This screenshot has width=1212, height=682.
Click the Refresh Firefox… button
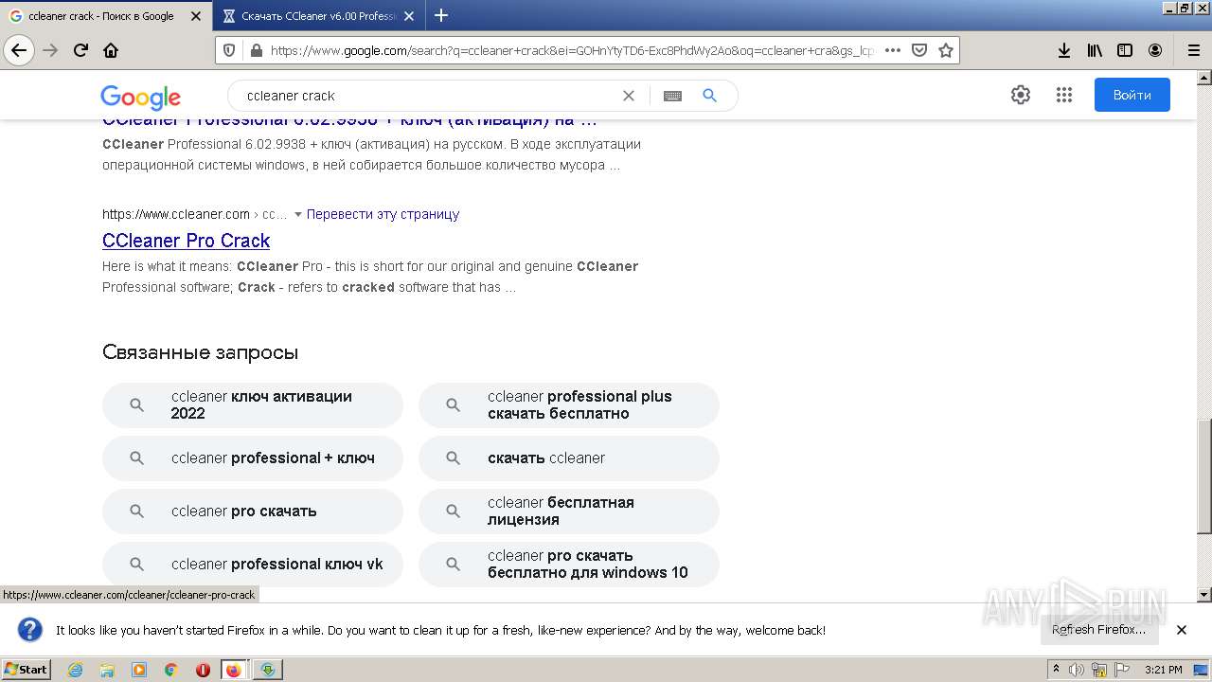(1098, 630)
